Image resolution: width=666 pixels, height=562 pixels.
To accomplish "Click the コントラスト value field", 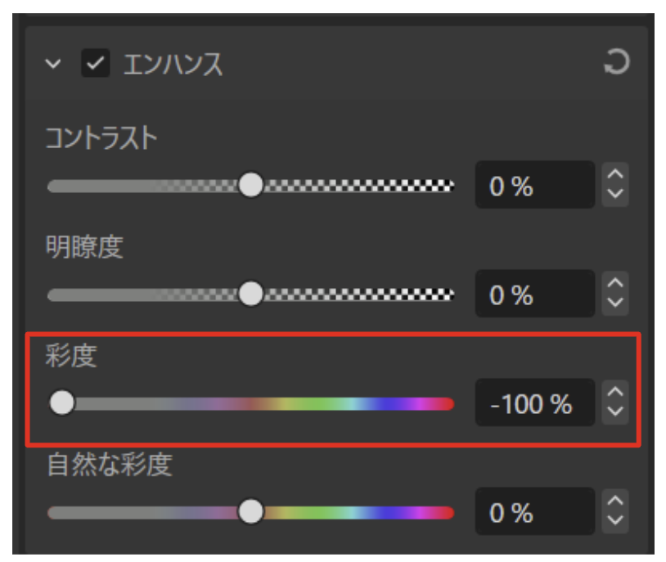I will coord(535,185).
